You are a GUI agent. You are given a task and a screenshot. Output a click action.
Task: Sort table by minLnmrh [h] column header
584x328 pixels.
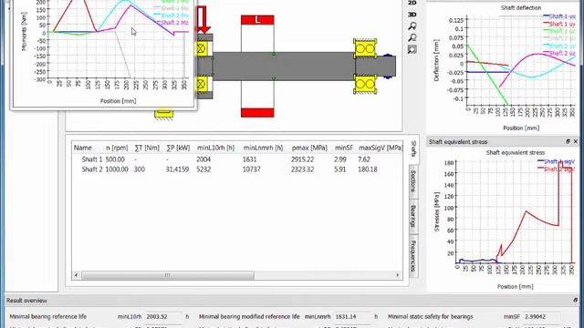point(263,148)
